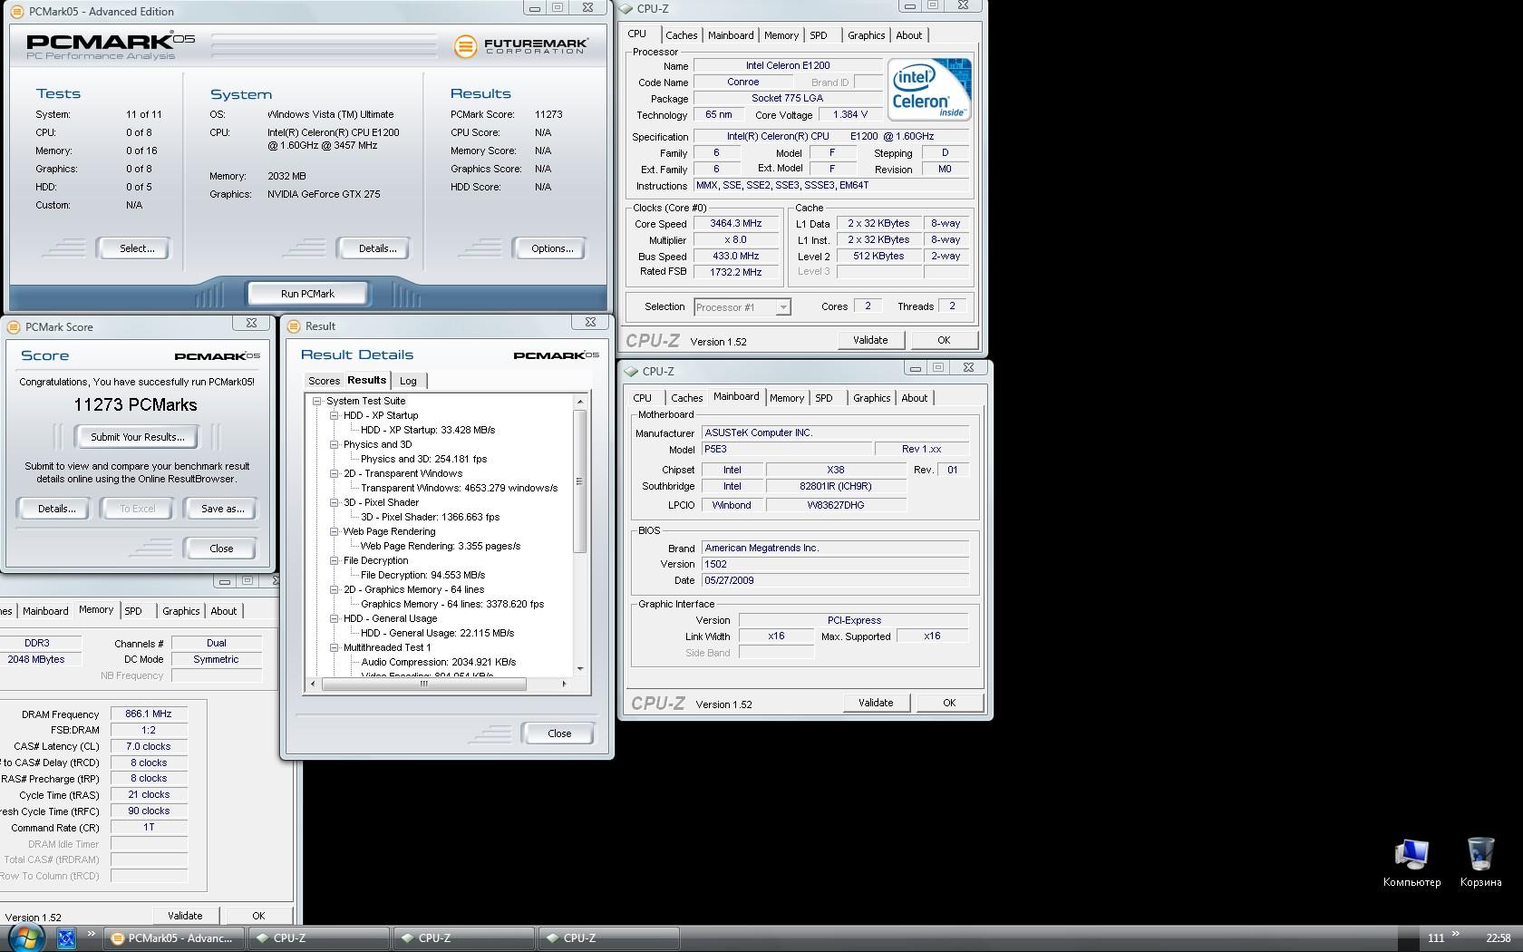Collapse System Test Suite tree node

(x=317, y=401)
